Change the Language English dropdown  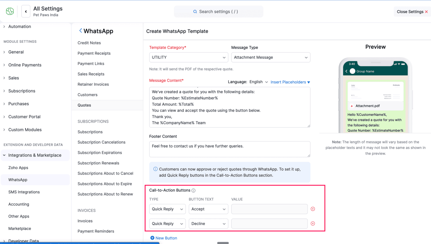259,82
